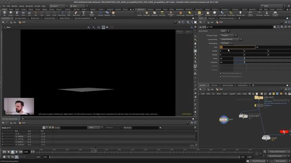Open the network editor Tools menu

[x=225, y=94]
